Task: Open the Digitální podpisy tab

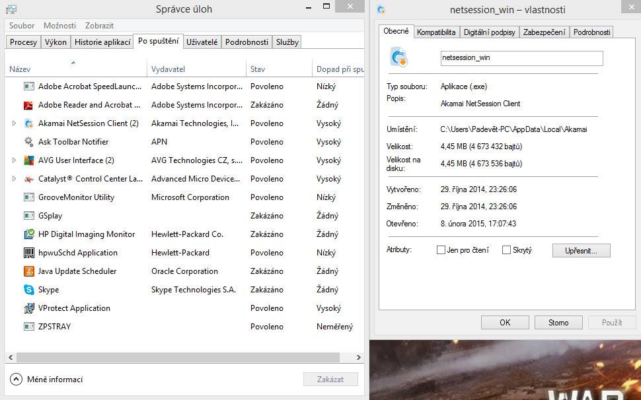Action: point(489,32)
